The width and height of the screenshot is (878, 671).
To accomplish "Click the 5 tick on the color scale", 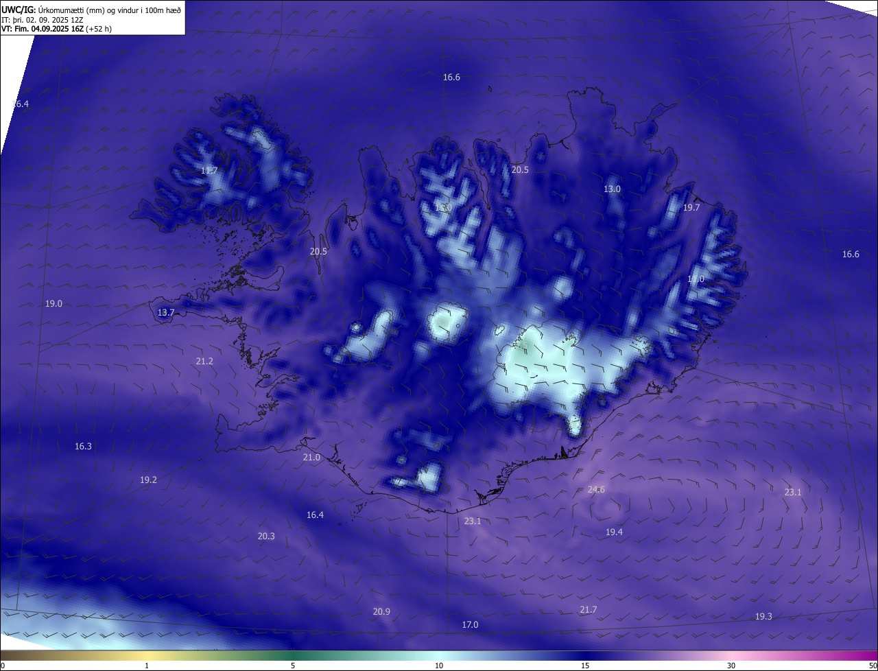I will (x=293, y=666).
